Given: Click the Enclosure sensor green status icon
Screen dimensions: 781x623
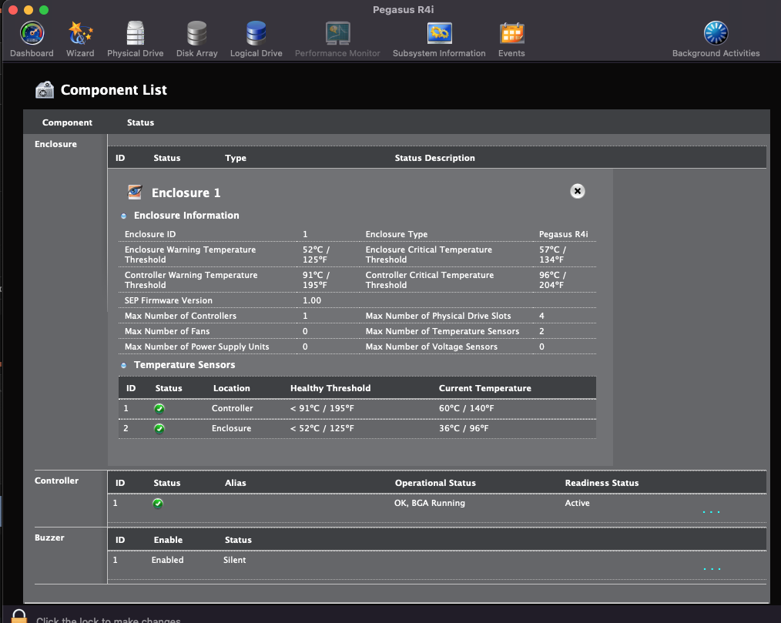Looking at the screenshot, I should 159,429.
